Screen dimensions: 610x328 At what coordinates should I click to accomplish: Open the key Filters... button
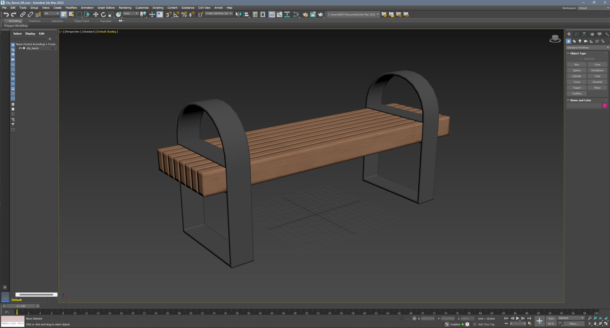[x=574, y=324]
